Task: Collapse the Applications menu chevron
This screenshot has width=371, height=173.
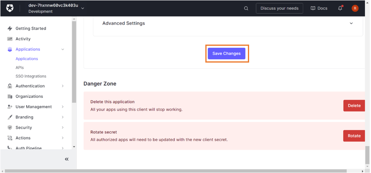Action: coord(63,49)
